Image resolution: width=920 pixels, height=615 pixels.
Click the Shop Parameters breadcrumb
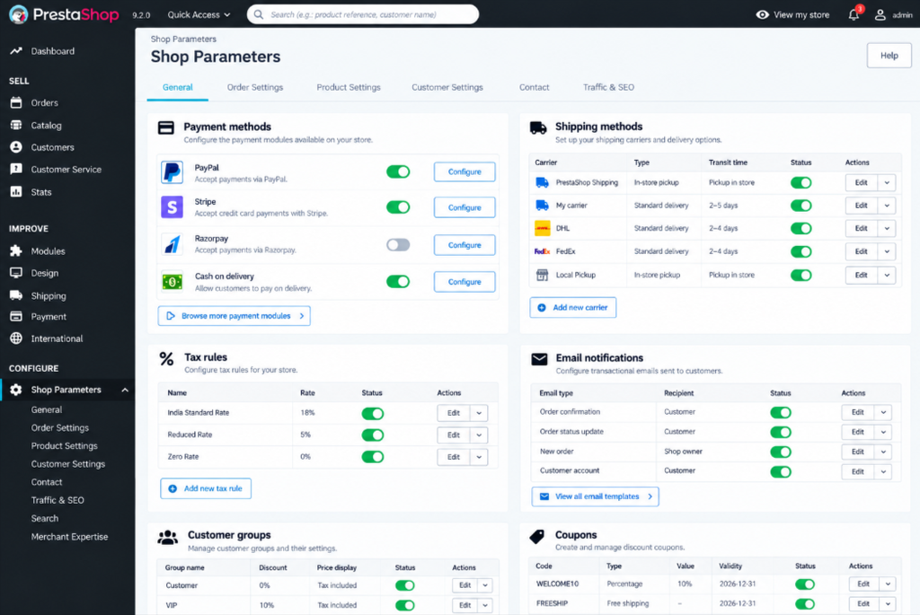[x=183, y=40]
